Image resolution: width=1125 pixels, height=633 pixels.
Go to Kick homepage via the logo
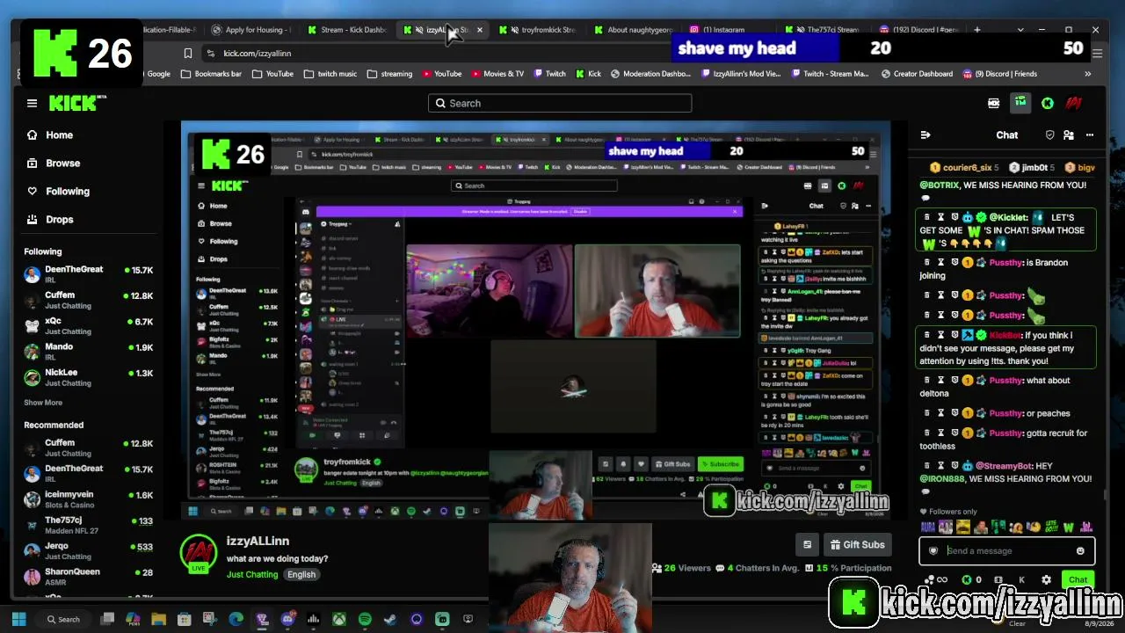click(76, 103)
